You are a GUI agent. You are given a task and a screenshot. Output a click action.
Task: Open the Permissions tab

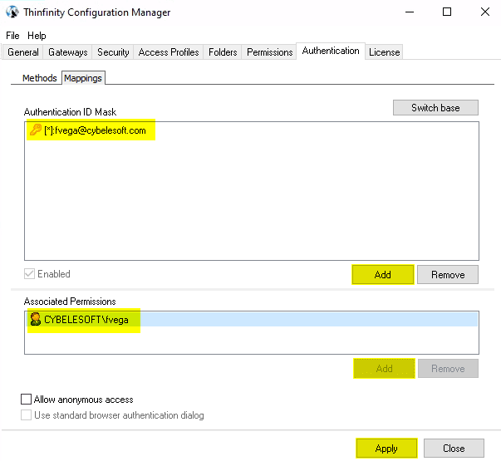pyautogui.click(x=270, y=52)
